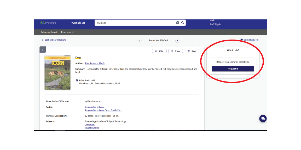Click the 32 pages physical description text
The image size is (301, 150).
(102, 116)
